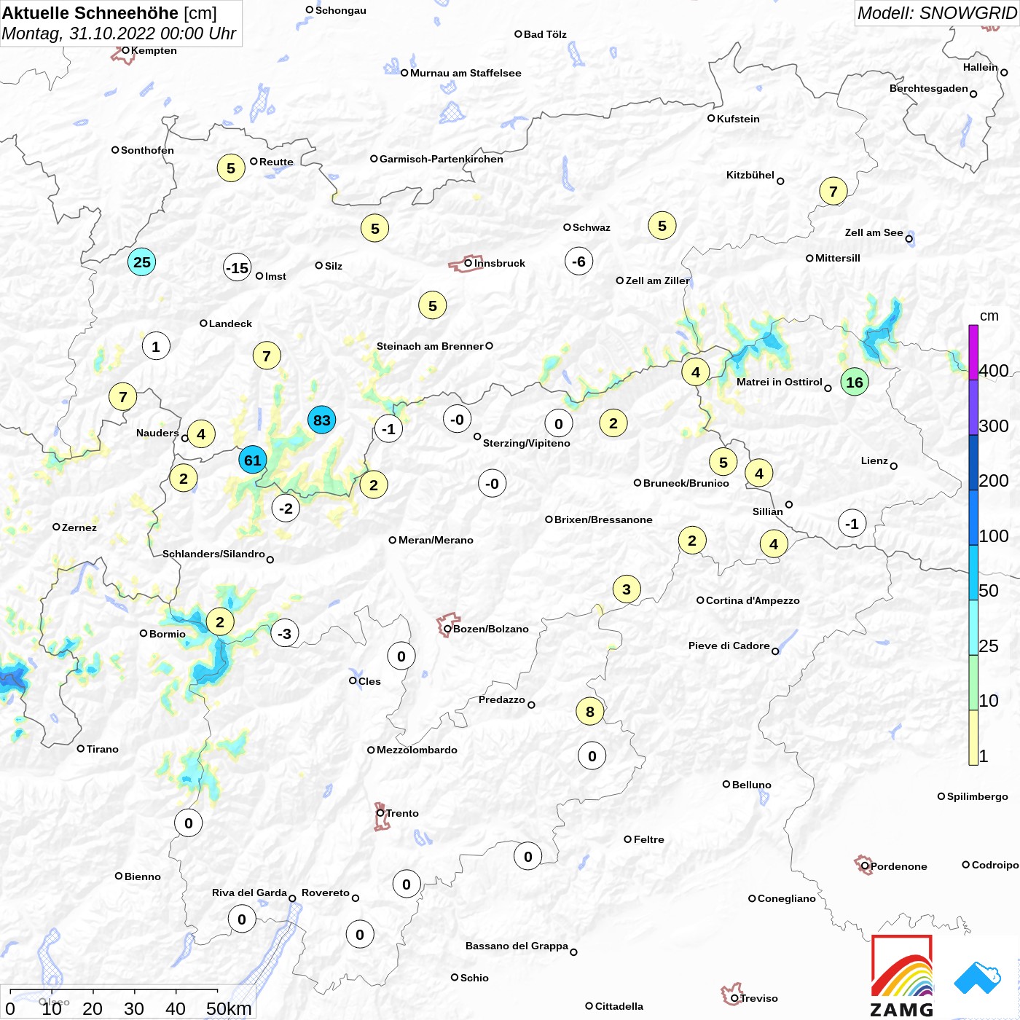Click the magenta 400+ cm legend color

pyautogui.click(x=973, y=352)
